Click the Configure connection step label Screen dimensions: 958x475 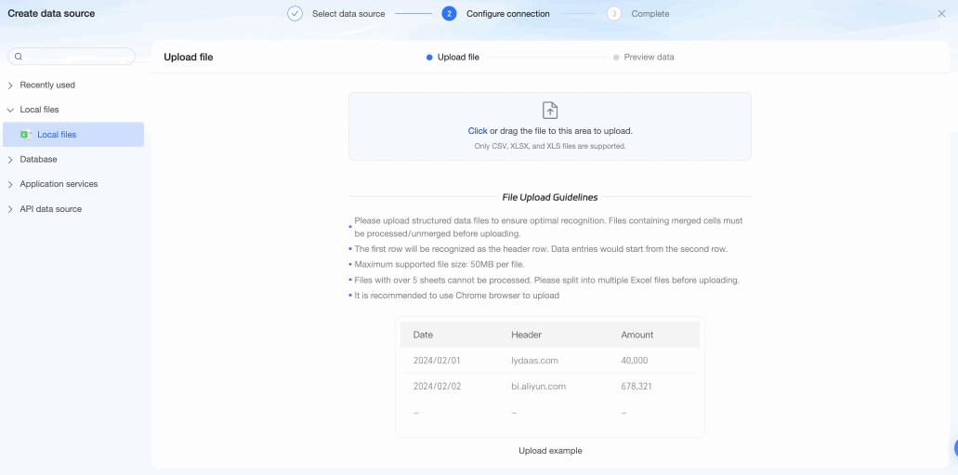[507, 14]
